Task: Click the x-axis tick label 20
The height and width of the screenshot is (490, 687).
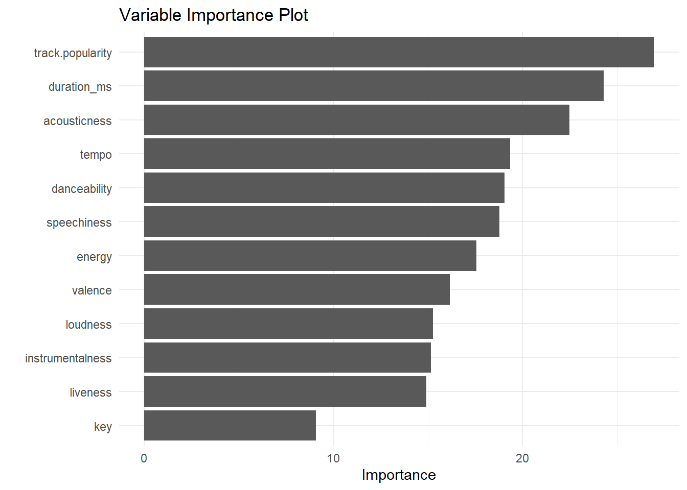Action: (522, 458)
